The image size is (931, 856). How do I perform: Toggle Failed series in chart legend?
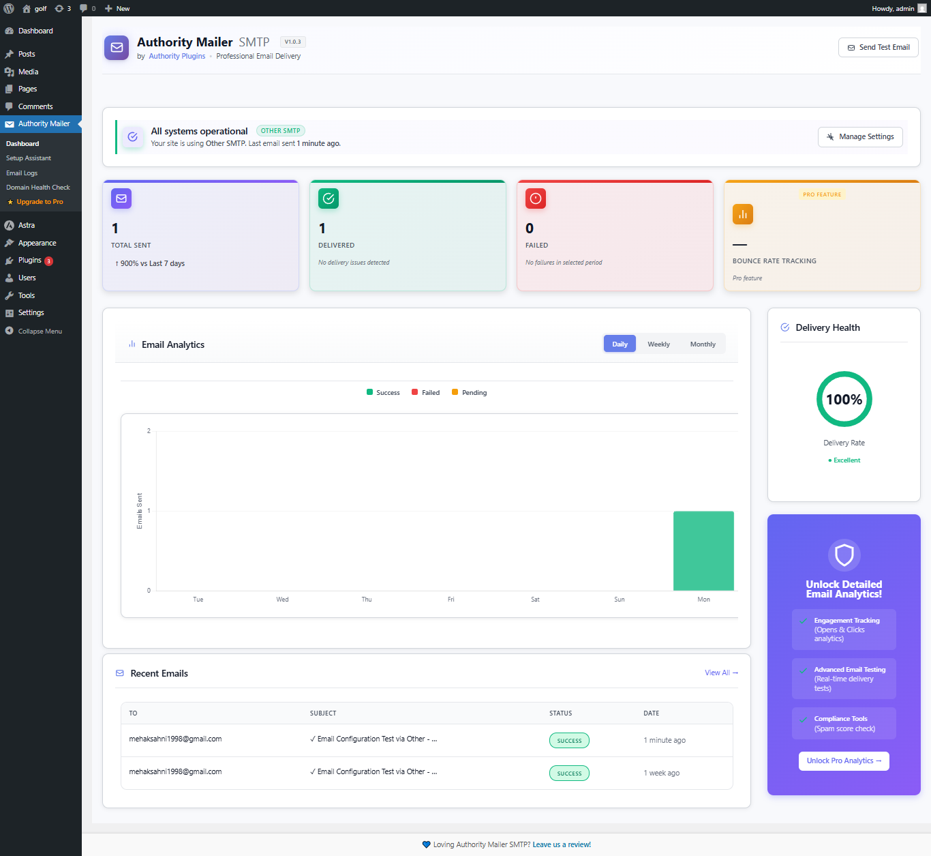[425, 392]
